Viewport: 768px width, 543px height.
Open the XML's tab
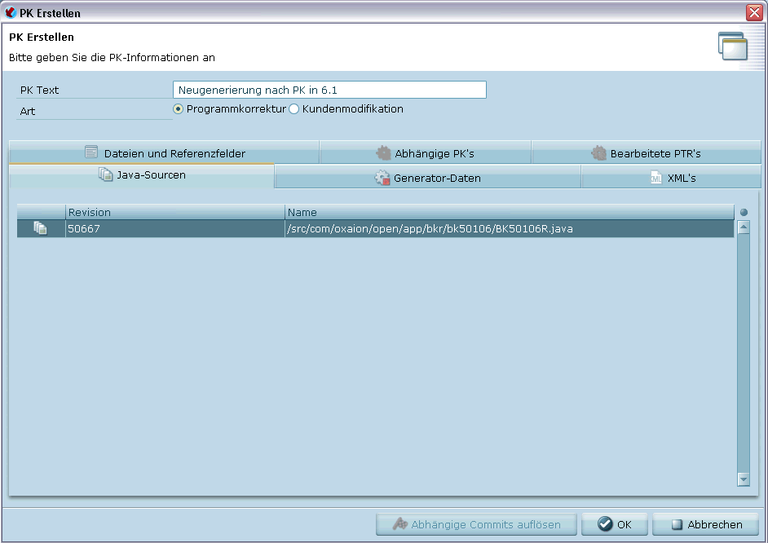coord(672,177)
